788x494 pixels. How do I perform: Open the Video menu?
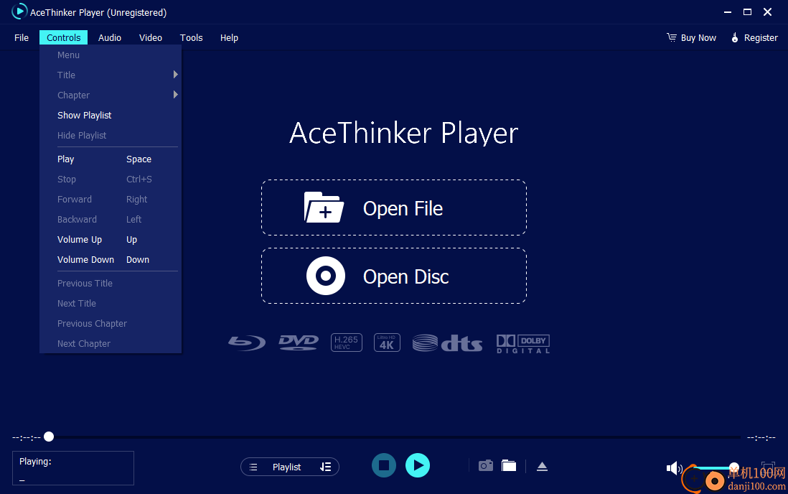[x=150, y=38]
